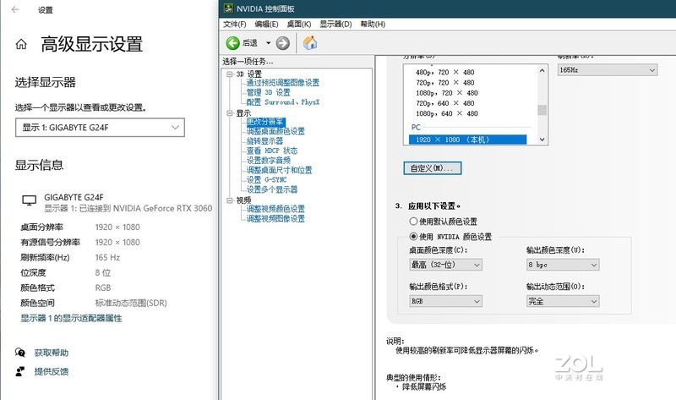Open 通过预览调整图像设置 tree item
This screenshot has width=676, height=400.
283,82
